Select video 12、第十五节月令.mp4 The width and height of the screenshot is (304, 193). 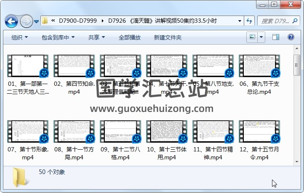coord(259,140)
